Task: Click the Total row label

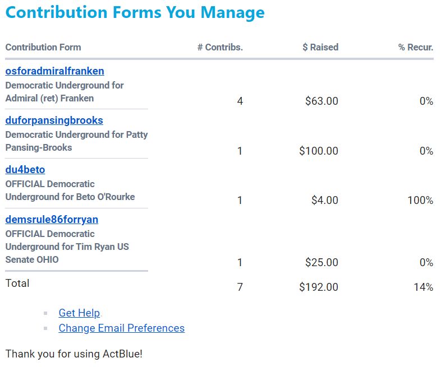Action: (x=17, y=284)
